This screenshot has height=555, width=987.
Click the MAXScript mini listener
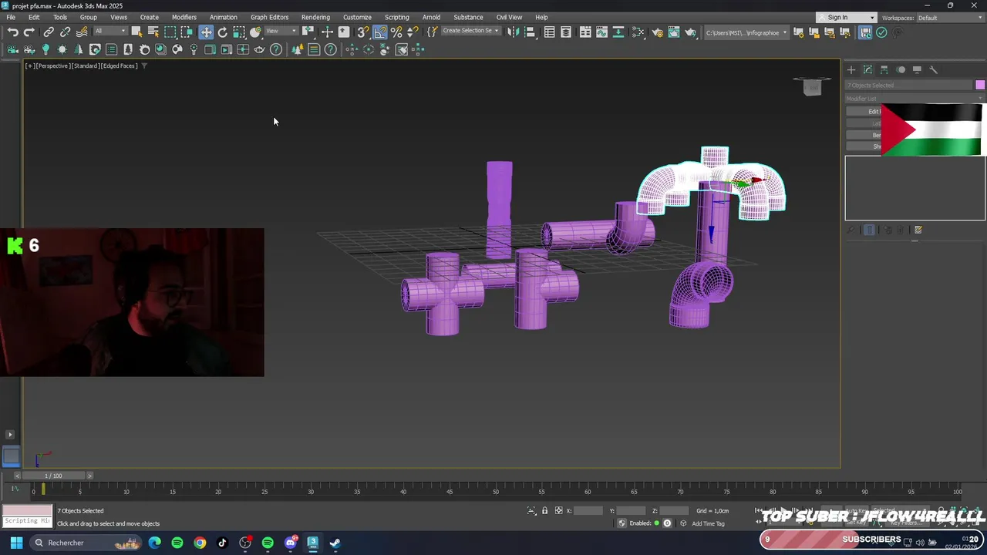pos(26,516)
